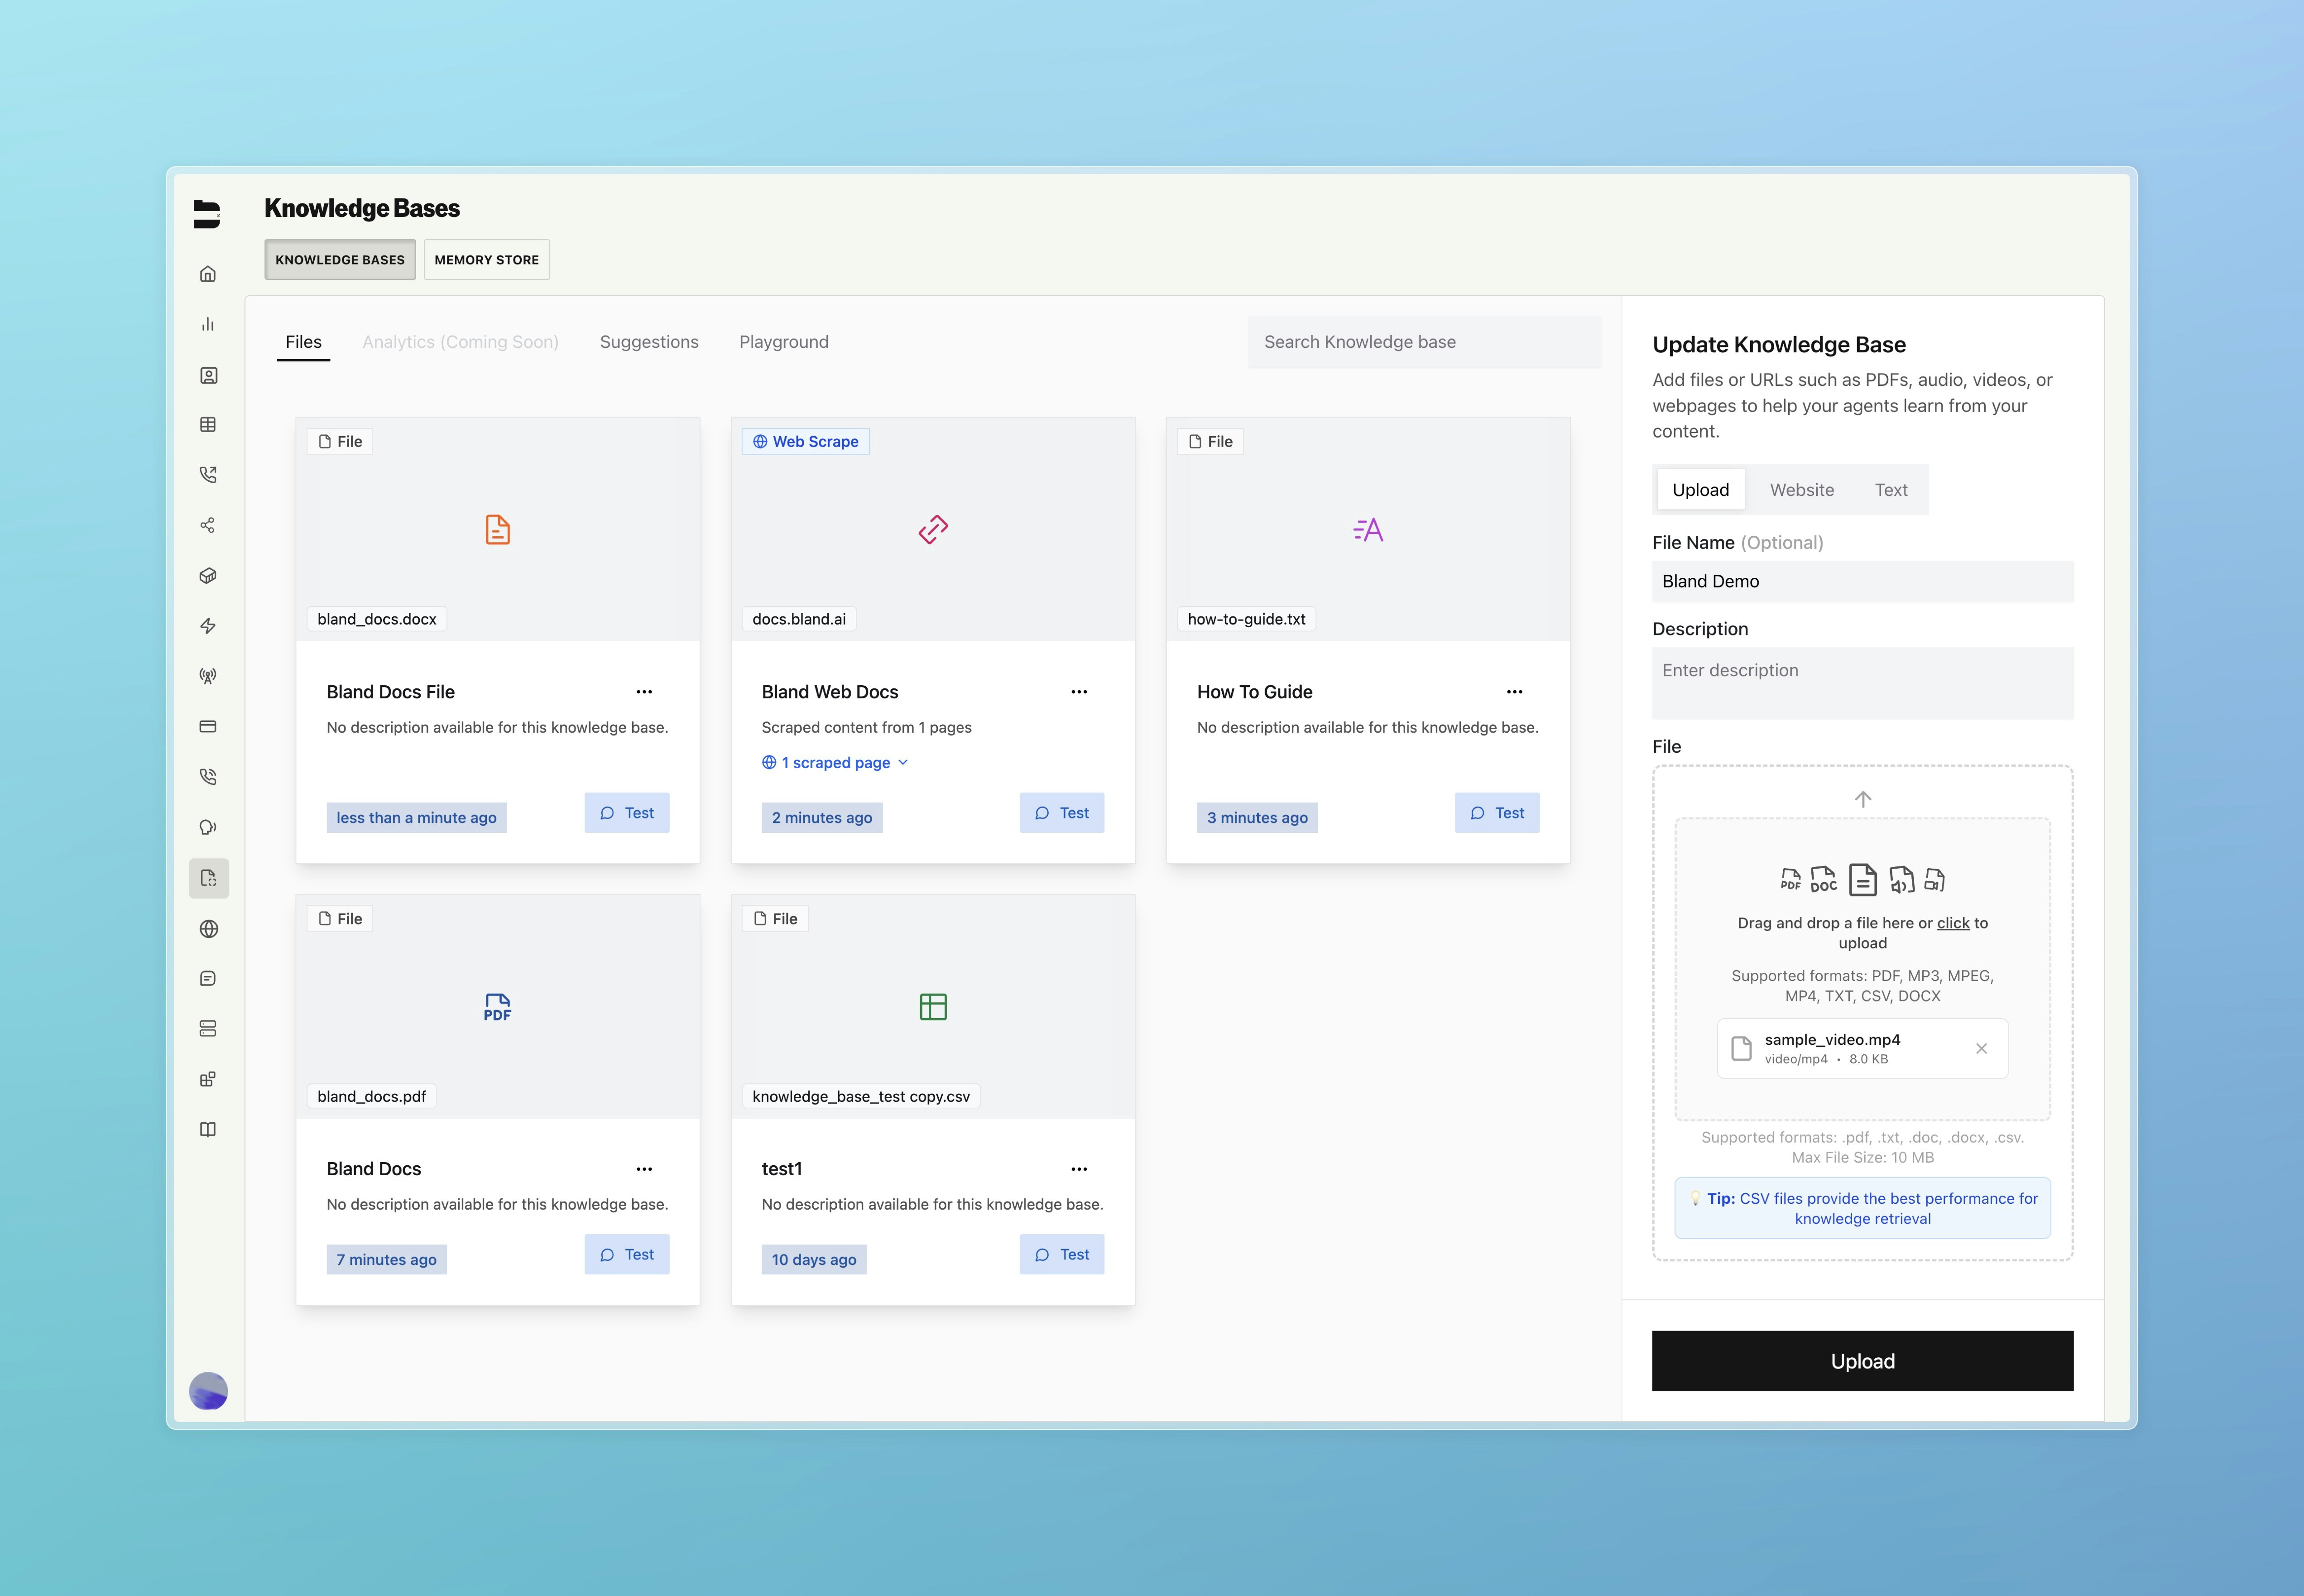Click the user avatar at sidebar bottom

[x=208, y=1390]
